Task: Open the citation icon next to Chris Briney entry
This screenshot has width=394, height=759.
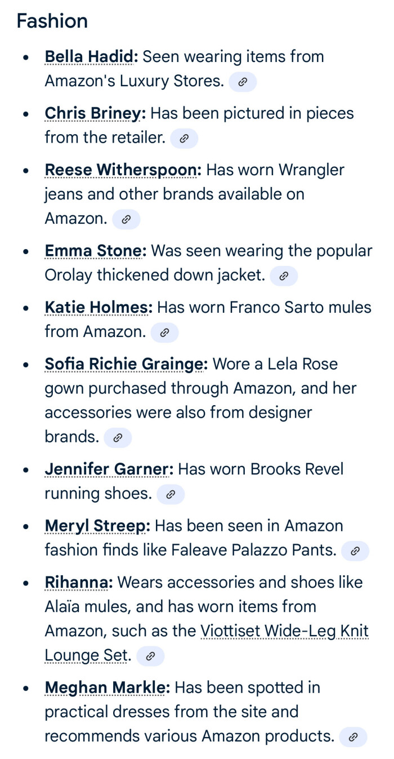Action: click(184, 138)
